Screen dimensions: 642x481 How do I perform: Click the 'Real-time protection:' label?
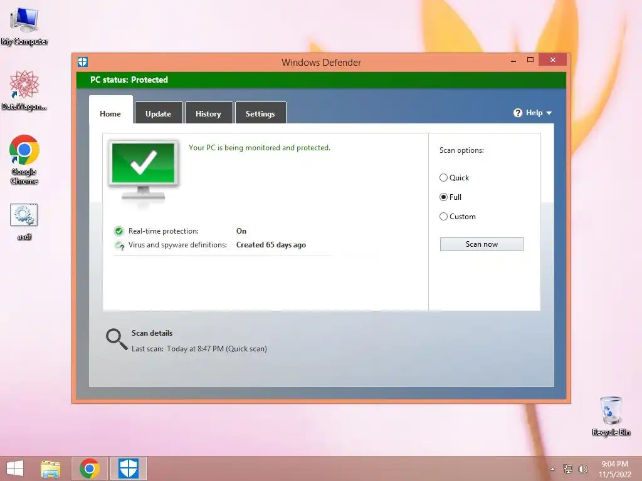(x=164, y=231)
